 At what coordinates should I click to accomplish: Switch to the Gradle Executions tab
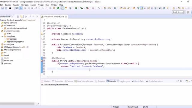pos(154,81)
